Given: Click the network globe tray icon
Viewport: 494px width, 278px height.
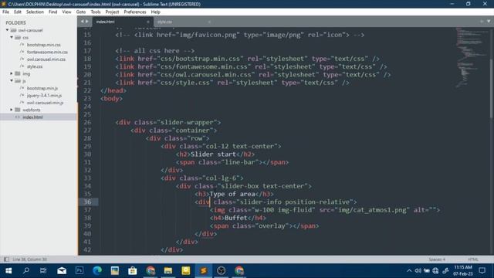Looking at the screenshot, I should pyautogui.click(x=435, y=271).
